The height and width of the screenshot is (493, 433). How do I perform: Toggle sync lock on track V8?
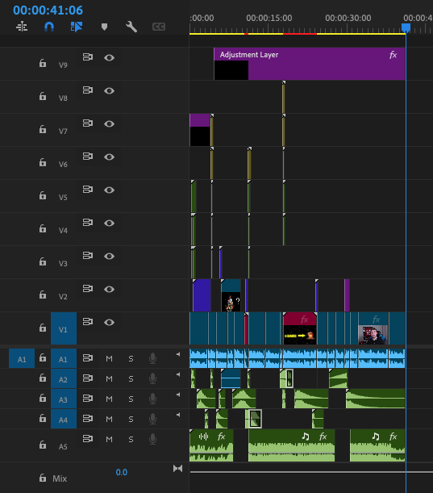pyautogui.click(x=88, y=90)
